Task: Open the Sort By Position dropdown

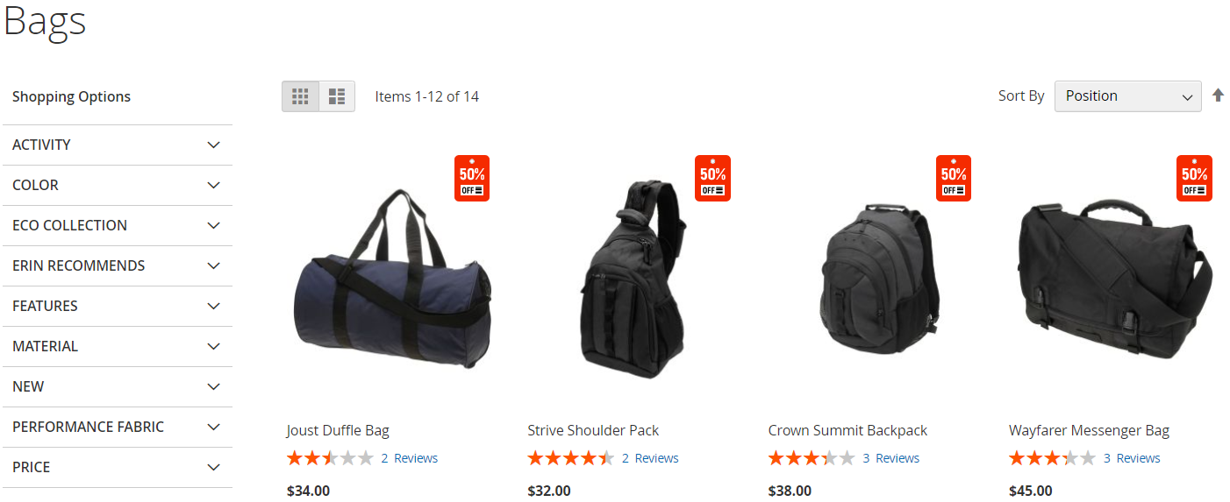Action: coord(1127,96)
